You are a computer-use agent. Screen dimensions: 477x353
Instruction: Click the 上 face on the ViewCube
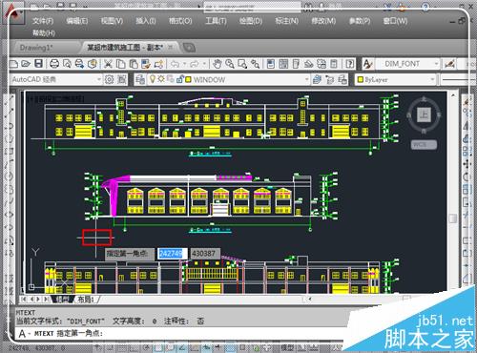[x=424, y=114]
